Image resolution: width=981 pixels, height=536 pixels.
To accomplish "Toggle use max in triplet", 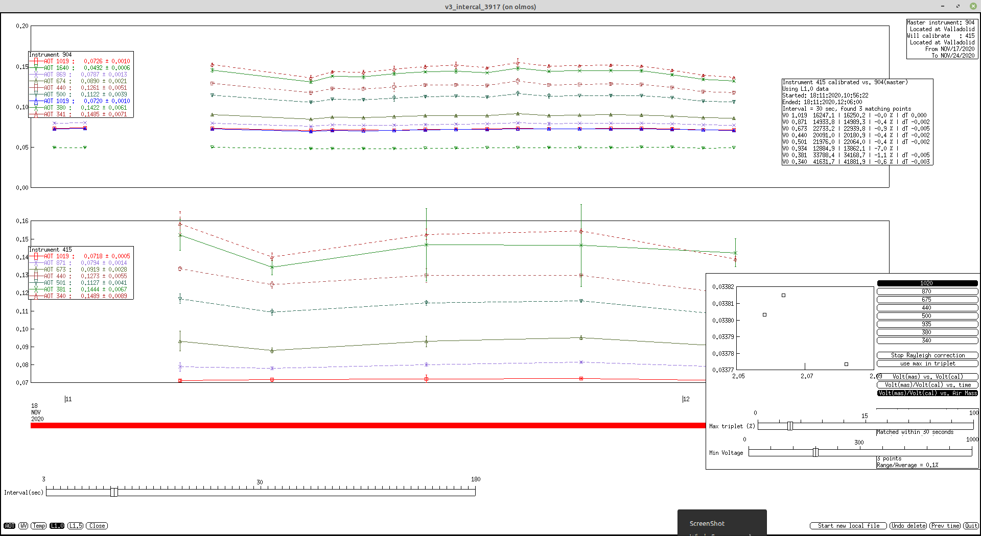I will [927, 363].
